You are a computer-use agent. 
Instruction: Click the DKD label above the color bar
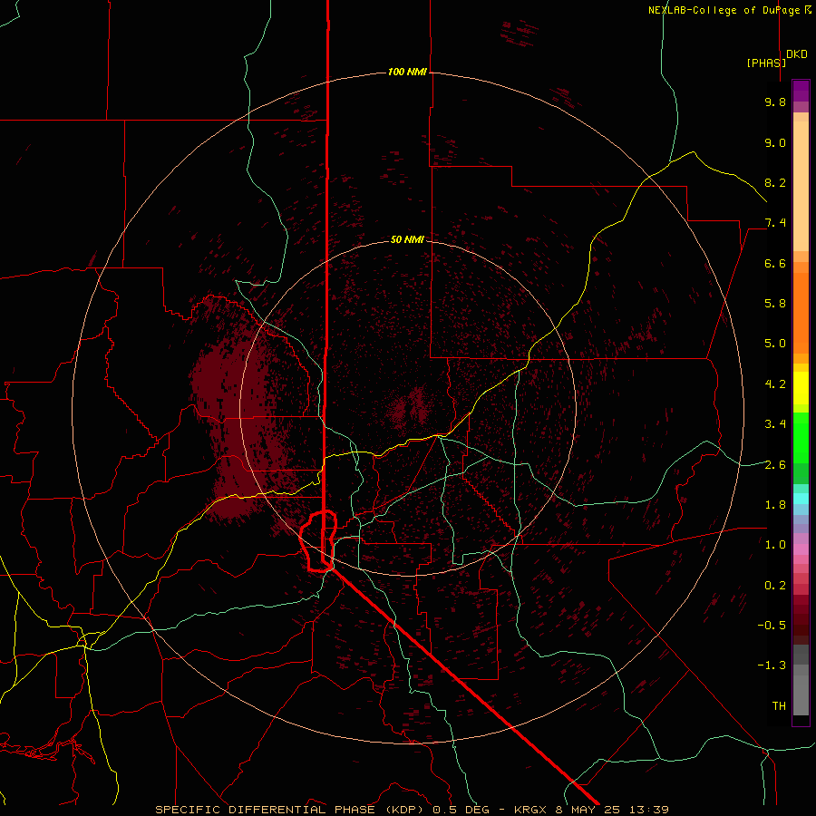(797, 54)
